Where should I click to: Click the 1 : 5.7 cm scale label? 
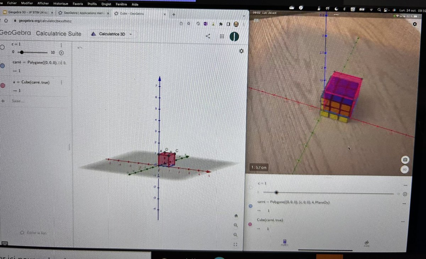click(258, 167)
